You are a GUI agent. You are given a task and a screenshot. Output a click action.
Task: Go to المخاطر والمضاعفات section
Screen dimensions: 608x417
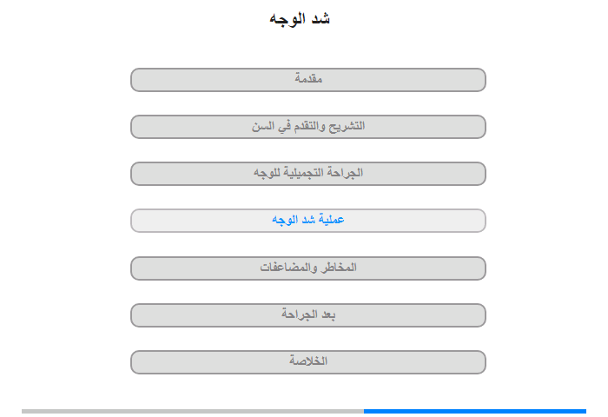pyautogui.click(x=307, y=268)
